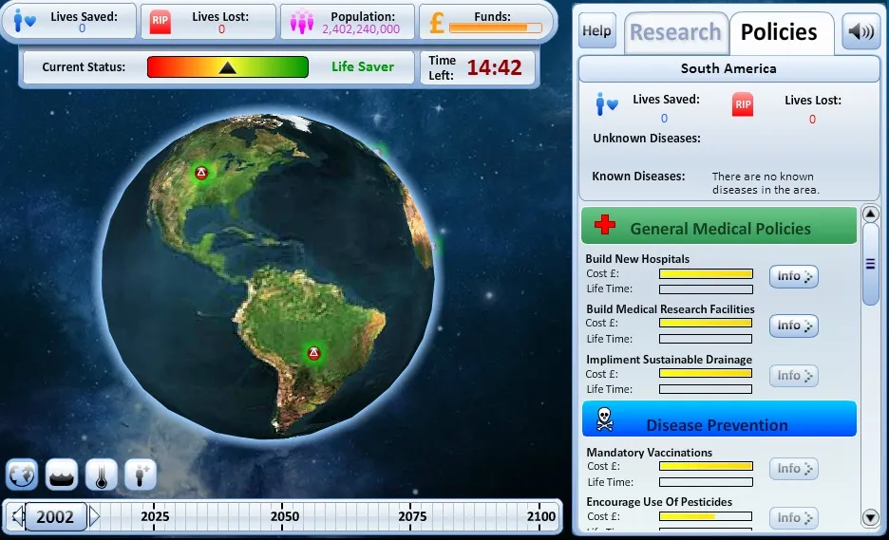The height and width of the screenshot is (540, 889).
Task: Step timeline back with the left arrow
Action: point(18,516)
